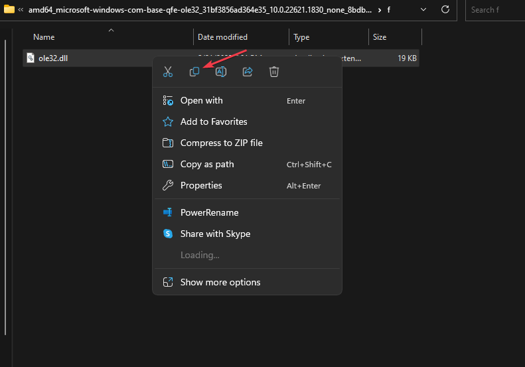525x367 pixels.
Task: Select Compress to ZIP file
Action: pyautogui.click(x=221, y=143)
